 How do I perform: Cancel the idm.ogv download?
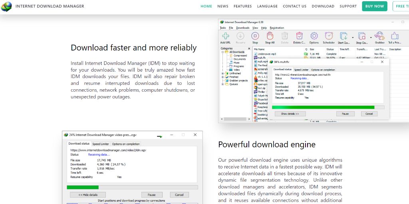point(179,194)
